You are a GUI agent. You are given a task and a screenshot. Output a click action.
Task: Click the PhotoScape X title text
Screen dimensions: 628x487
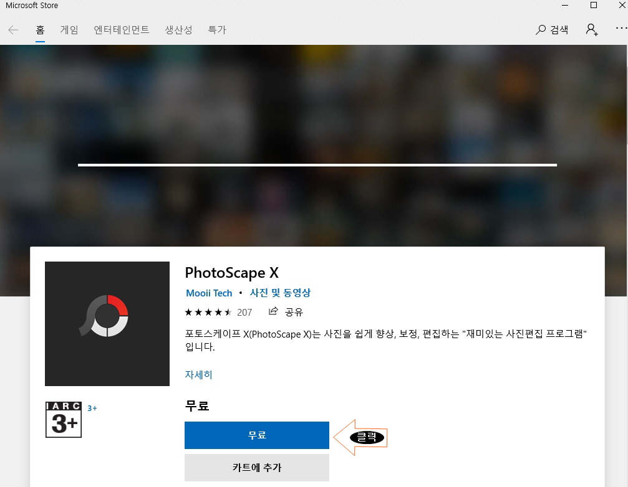(x=231, y=273)
